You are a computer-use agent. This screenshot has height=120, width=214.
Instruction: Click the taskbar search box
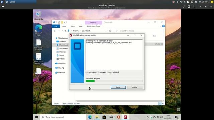[x=63, y=117]
